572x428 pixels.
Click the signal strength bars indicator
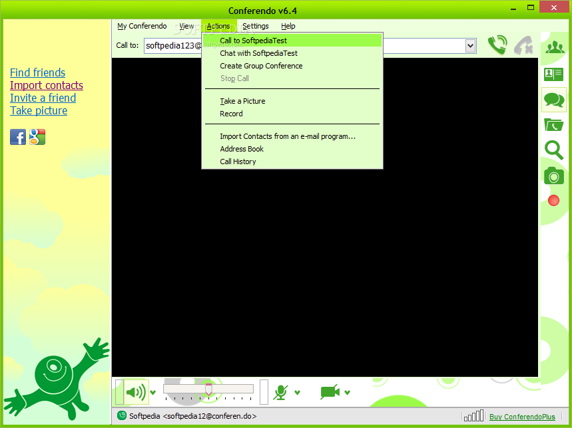pyautogui.click(x=473, y=415)
